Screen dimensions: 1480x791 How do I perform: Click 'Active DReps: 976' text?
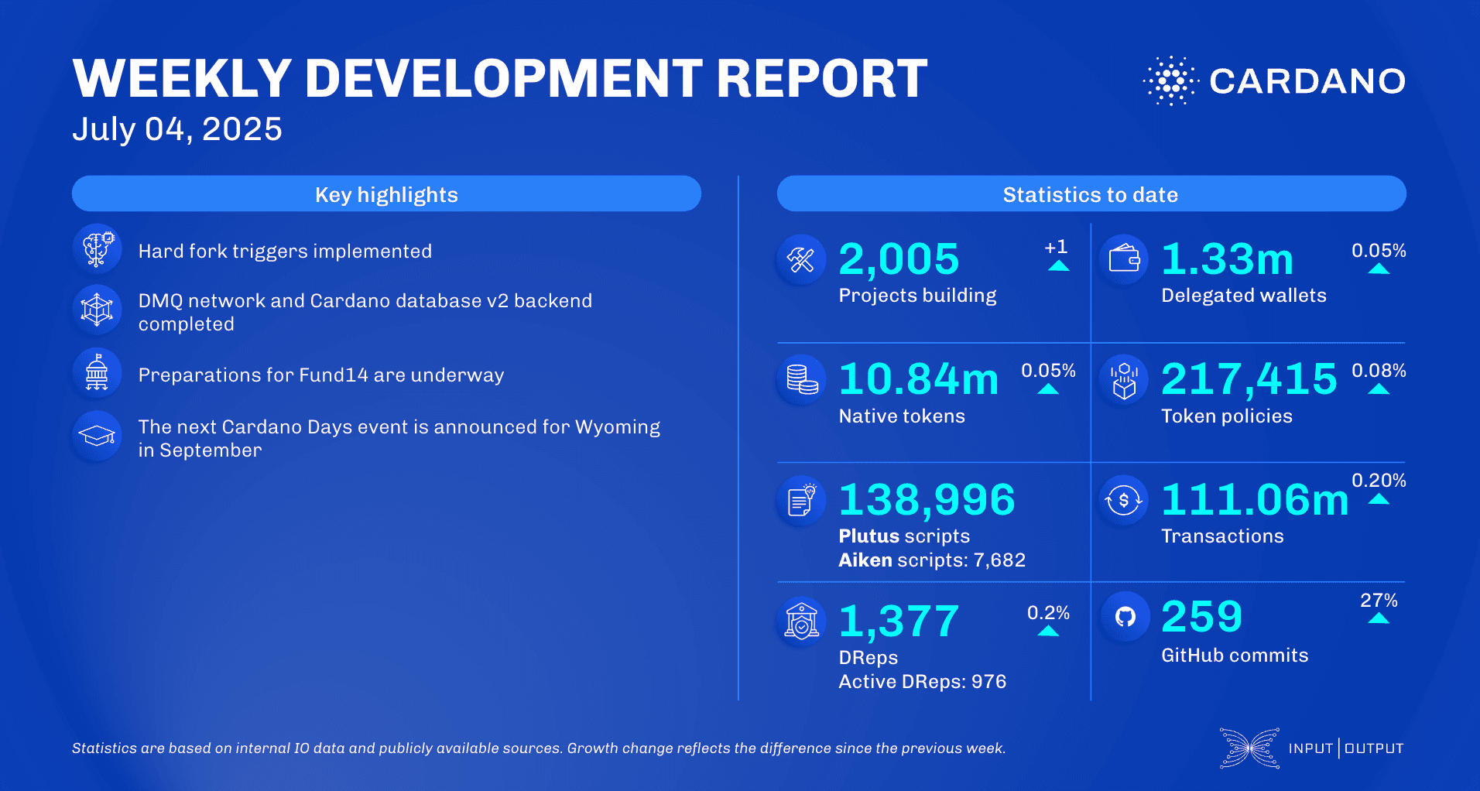tap(923, 682)
